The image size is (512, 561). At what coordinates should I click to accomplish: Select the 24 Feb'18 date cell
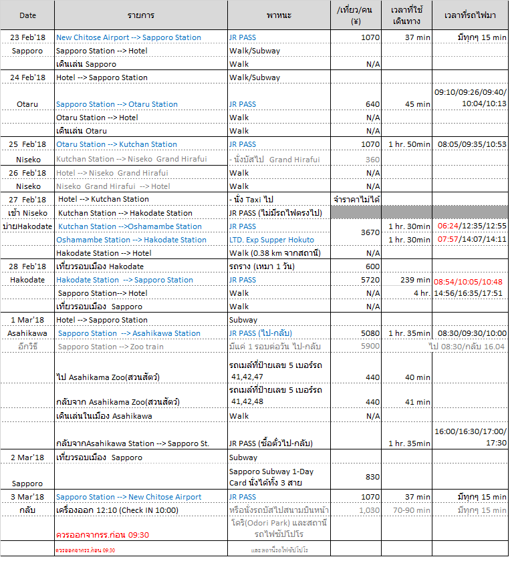[x=27, y=77]
